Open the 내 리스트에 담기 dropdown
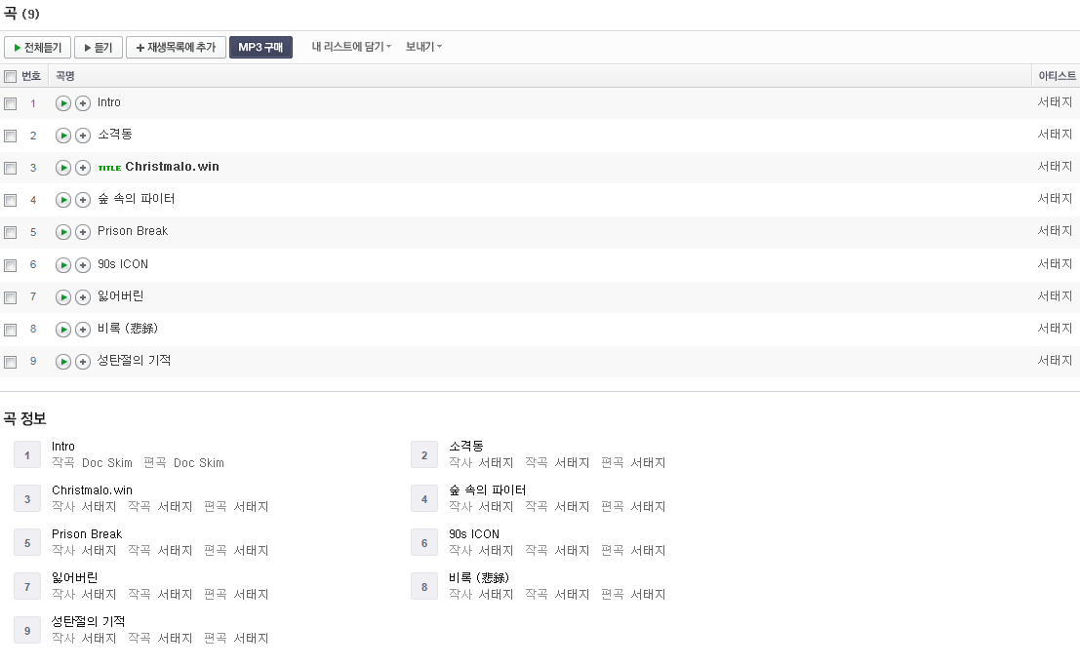This screenshot has height=666, width=1080. coord(351,47)
